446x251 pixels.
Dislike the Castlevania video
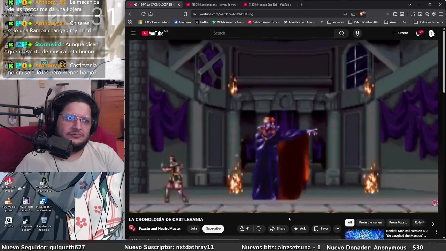coord(259,229)
